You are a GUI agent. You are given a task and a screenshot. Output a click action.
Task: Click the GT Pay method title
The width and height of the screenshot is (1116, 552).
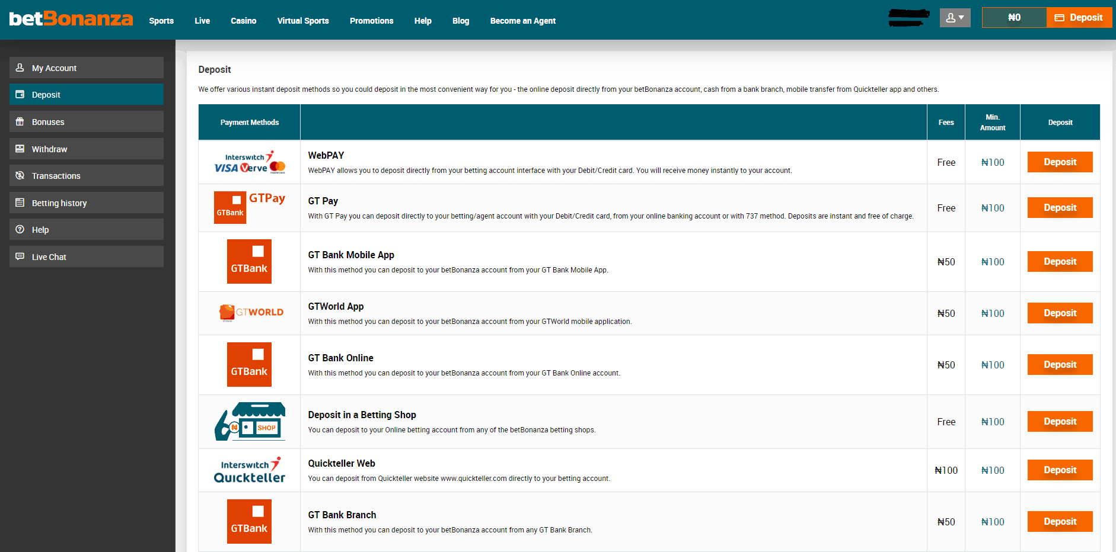coord(323,201)
